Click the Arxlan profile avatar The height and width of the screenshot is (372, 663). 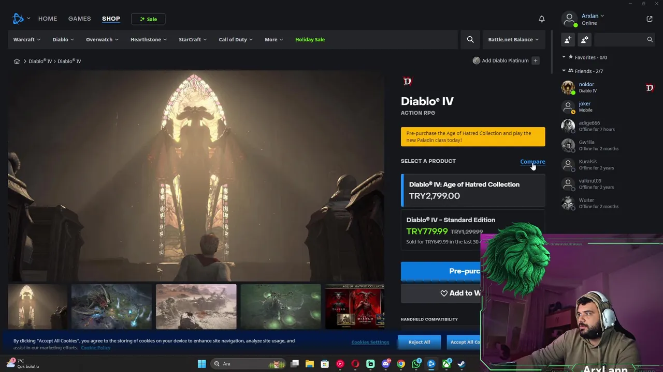[569, 19]
